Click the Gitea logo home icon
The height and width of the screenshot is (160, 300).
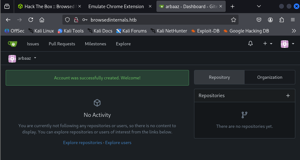coord(13,44)
